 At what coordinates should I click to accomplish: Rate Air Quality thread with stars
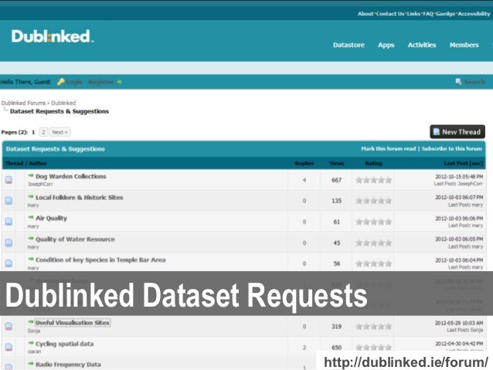(373, 222)
